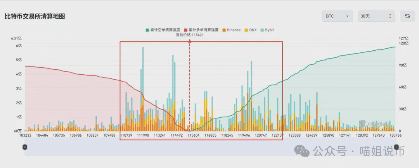This screenshot has height=168, width=419.
Task: Click the WeChat logo icon
Action: 302,151
